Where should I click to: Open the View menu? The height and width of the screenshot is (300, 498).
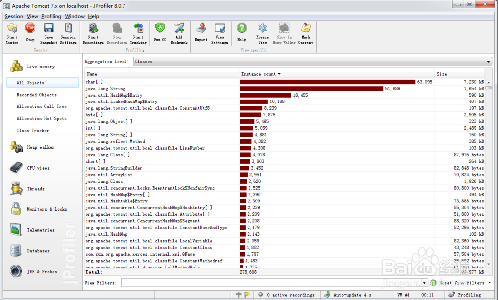(x=32, y=16)
